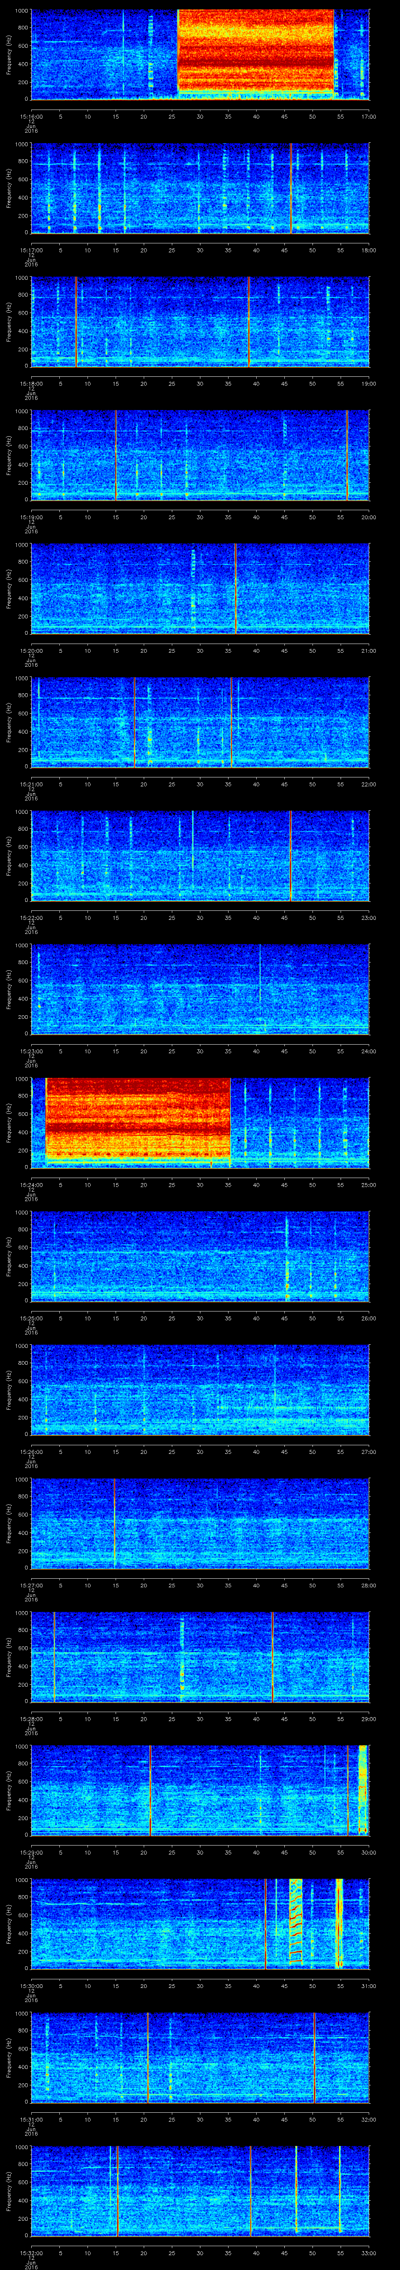Click the Frequency (Hz) axis title of the 15:23:00 spectrogram
The image size is (400, 2270).
tap(9, 989)
